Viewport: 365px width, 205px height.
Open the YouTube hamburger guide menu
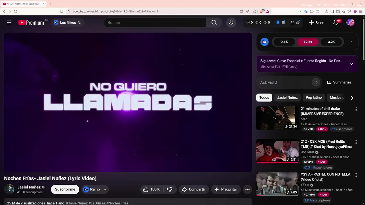pyautogui.click(x=9, y=22)
